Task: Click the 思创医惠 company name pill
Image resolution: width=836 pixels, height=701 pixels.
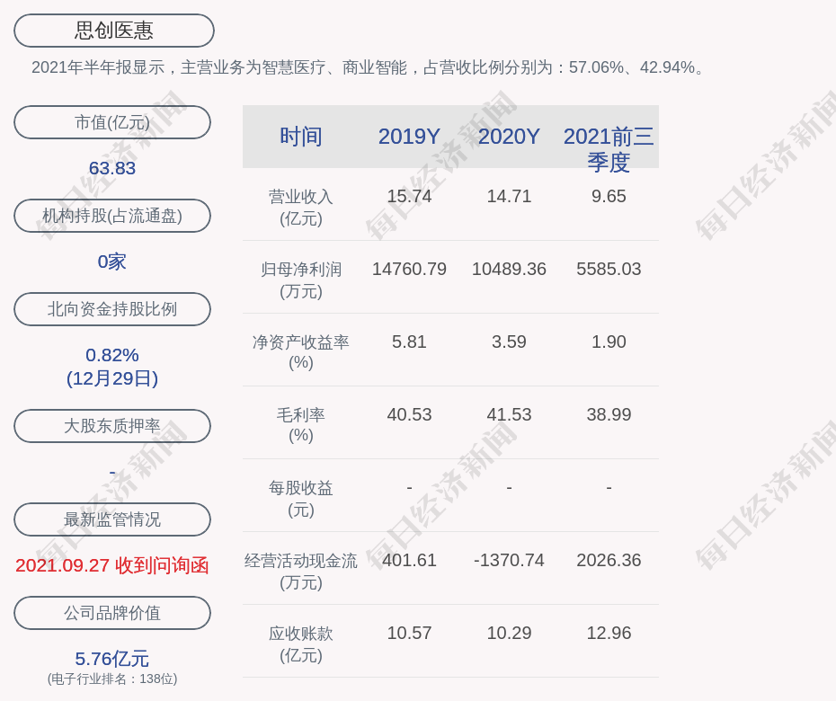Action: coord(113,31)
